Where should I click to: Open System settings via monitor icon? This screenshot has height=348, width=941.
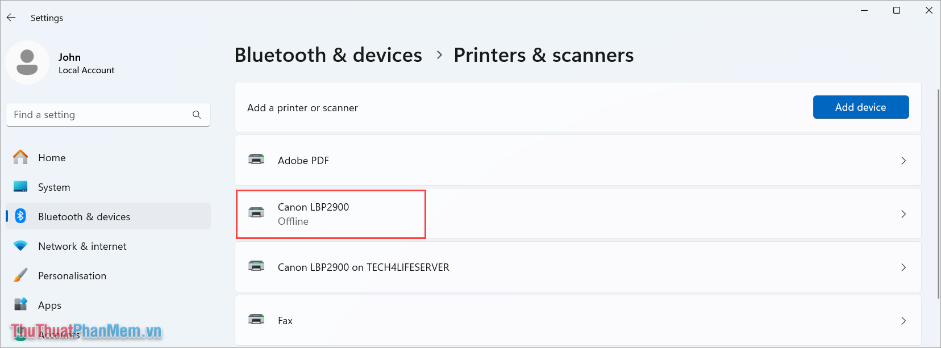(x=20, y=187)
